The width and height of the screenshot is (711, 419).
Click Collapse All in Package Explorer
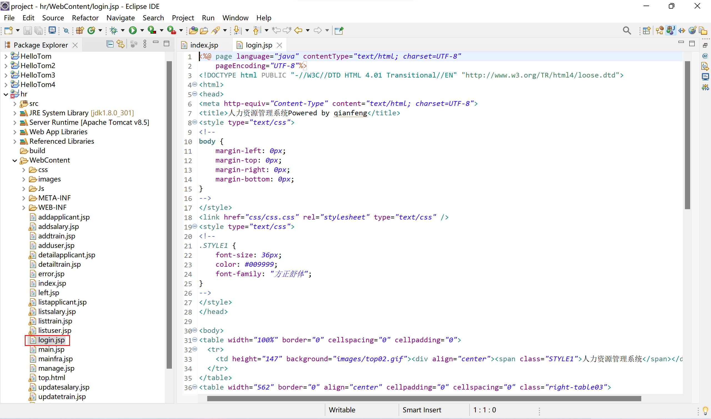[x=110, y=44]
